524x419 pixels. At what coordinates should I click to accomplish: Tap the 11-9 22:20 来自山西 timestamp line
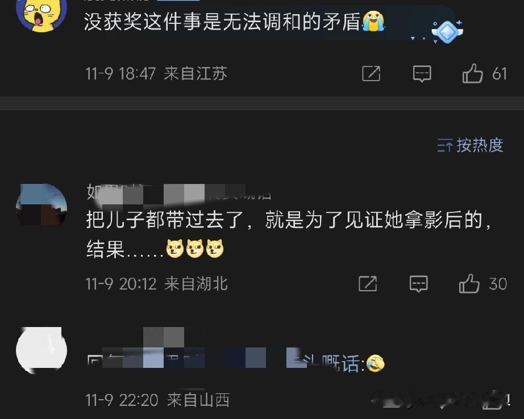pyautogui.click(x=157, y=400)
